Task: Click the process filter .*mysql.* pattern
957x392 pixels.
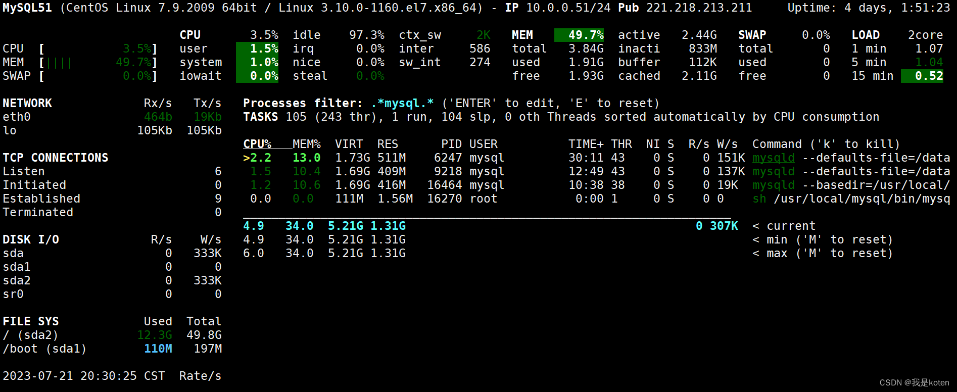Action: coord(402,104)
